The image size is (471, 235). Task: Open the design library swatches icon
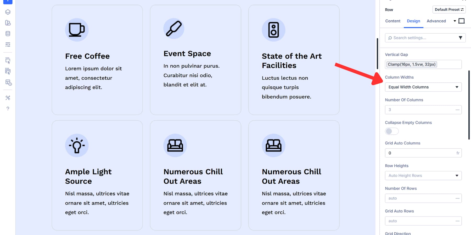(x=8, y=23)
